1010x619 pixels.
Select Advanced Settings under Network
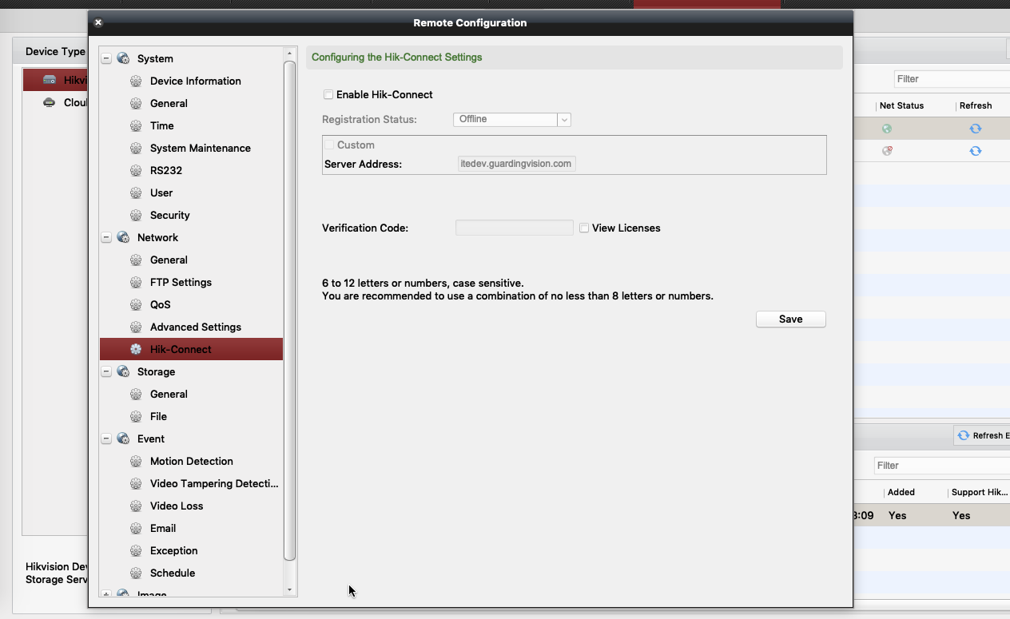(x=195, y=327)
